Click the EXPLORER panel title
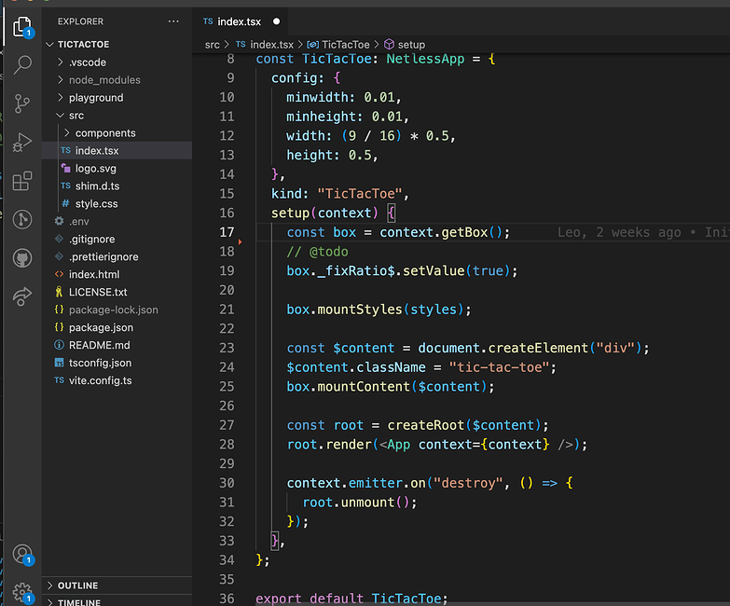 pos(80,21)
